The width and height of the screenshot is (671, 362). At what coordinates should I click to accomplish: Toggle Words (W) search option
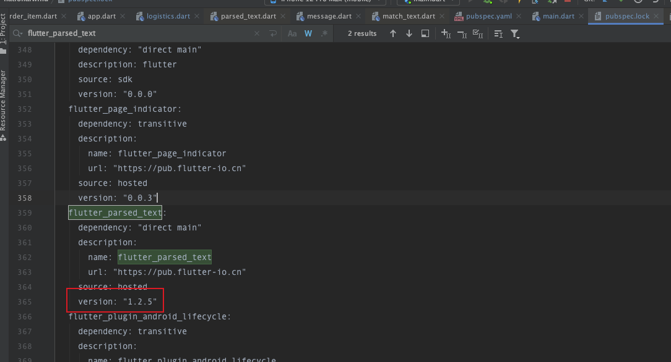pos(308,33)
